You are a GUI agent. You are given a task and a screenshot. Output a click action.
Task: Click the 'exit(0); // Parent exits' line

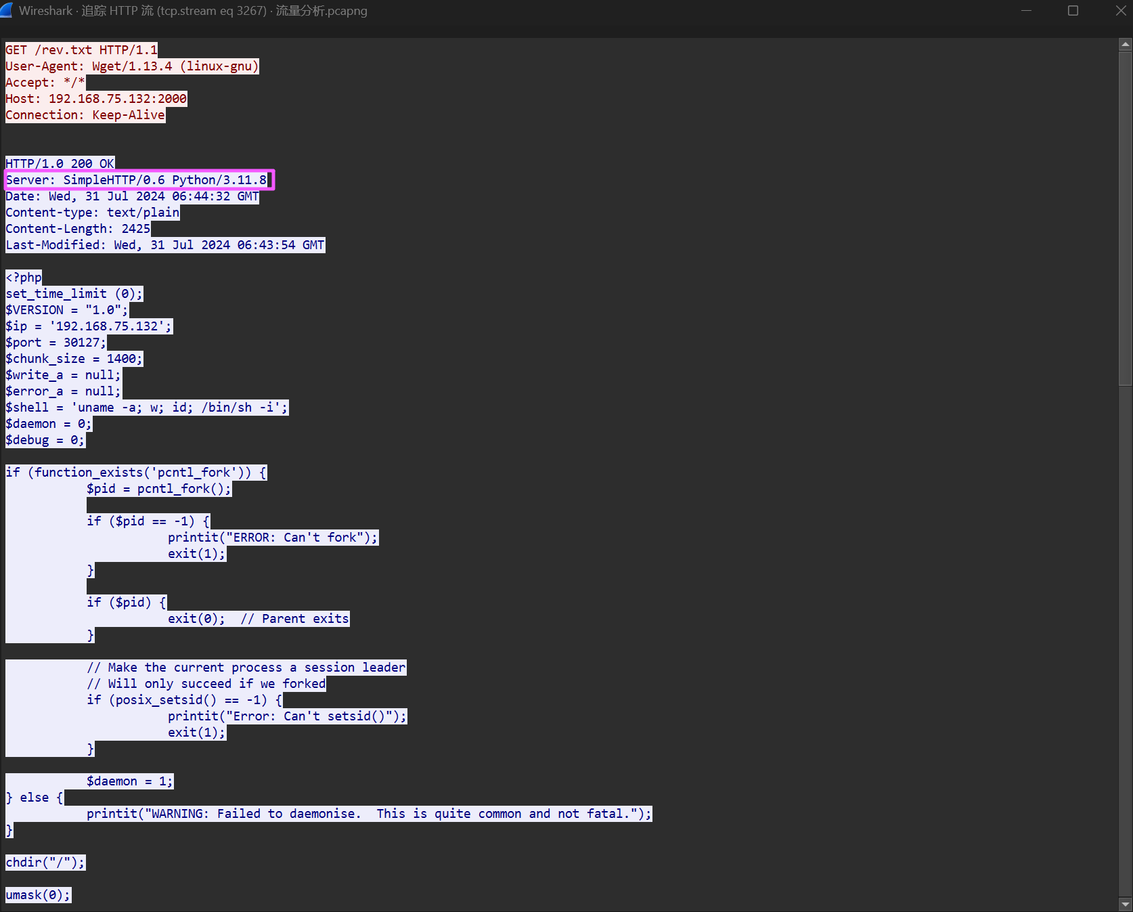(259, 619)
